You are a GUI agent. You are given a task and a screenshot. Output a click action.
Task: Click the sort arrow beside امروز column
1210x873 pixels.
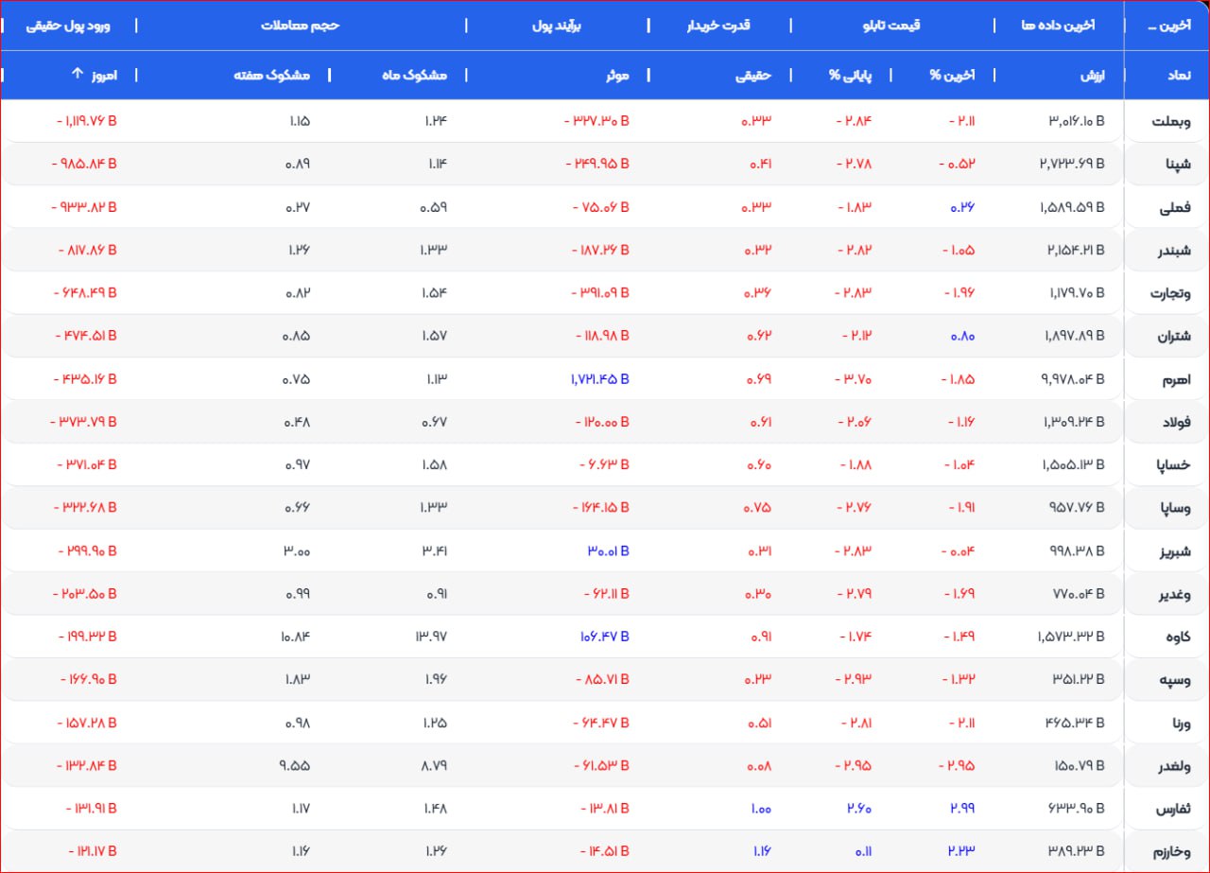click(78, 75)
